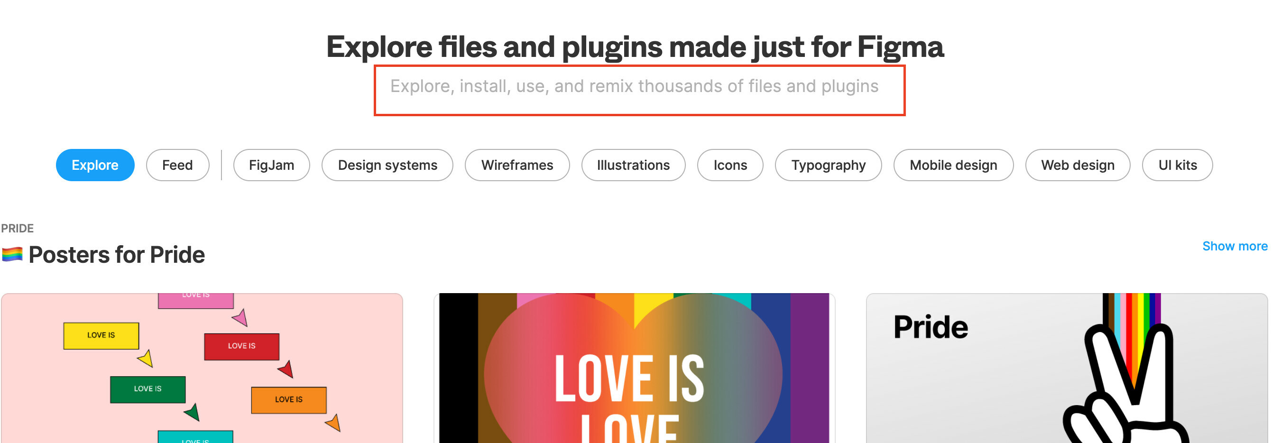Open the FigJam category

pyautogui.click(x=272, y=165)
